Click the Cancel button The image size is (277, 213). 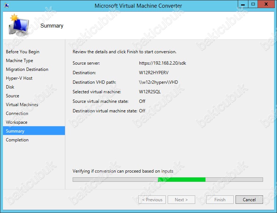point(249,200)
